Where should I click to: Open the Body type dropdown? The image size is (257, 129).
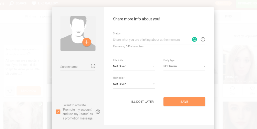184,66
